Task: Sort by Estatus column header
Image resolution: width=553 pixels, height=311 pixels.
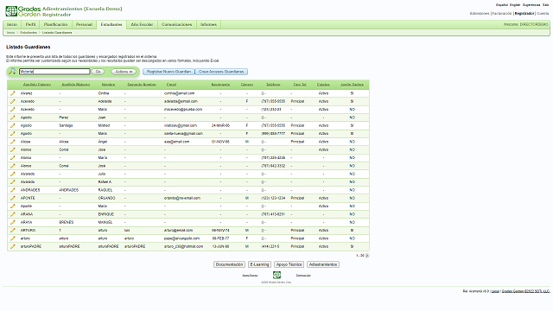Action: click(x=323, y=85)
